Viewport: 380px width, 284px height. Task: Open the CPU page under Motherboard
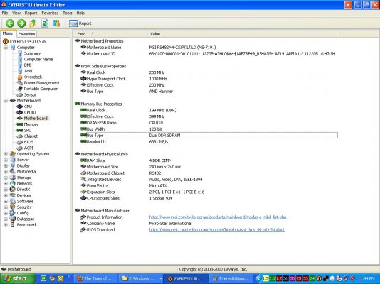(x=28, y=106)
